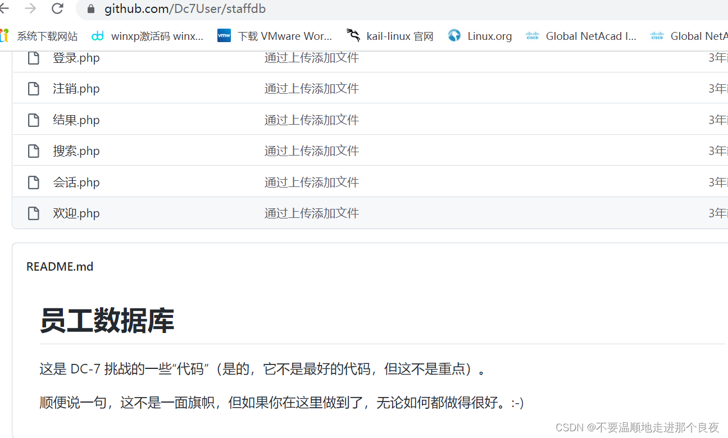This screenshot has width=728, height=438.
Task: Click the Cisco favicon of Global NetAcad
Action: tap(532, 36)
